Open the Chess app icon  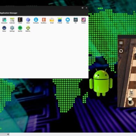pos(20,20)
